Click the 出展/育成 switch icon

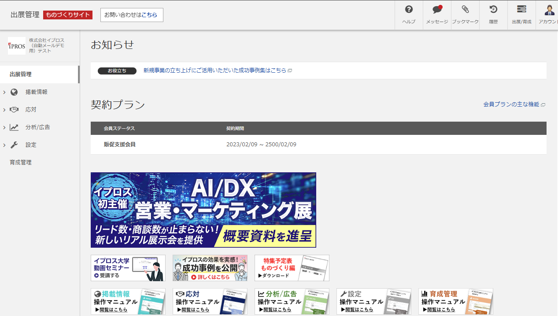click(x=521, y=10)
